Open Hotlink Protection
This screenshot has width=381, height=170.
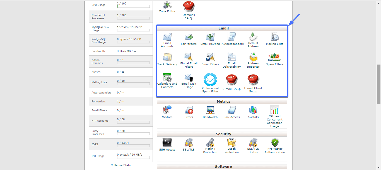point(210,146)
